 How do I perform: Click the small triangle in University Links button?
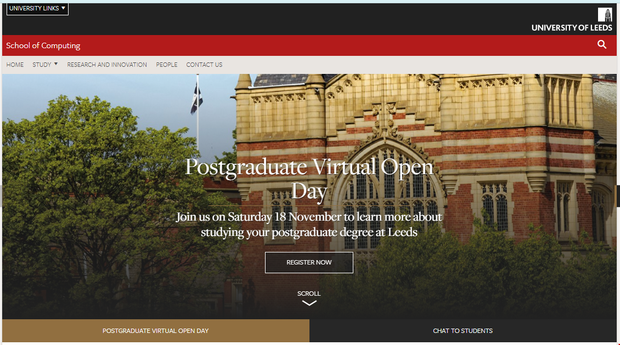63,8
